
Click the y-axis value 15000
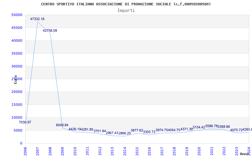point(17,105)
